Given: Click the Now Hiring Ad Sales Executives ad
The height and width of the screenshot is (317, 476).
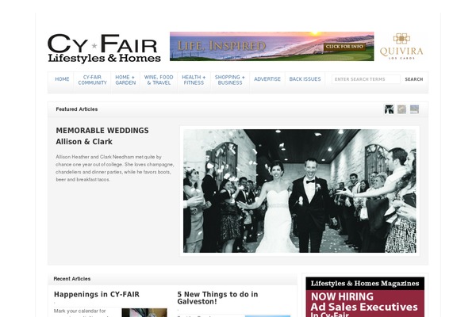Looking at the screenshot, I should (365, 297).
